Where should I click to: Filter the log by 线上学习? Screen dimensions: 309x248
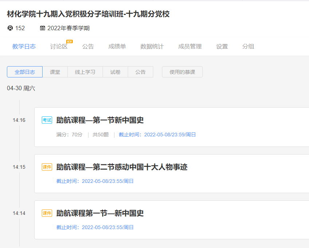pyautogui.click(x=85, y=72)
